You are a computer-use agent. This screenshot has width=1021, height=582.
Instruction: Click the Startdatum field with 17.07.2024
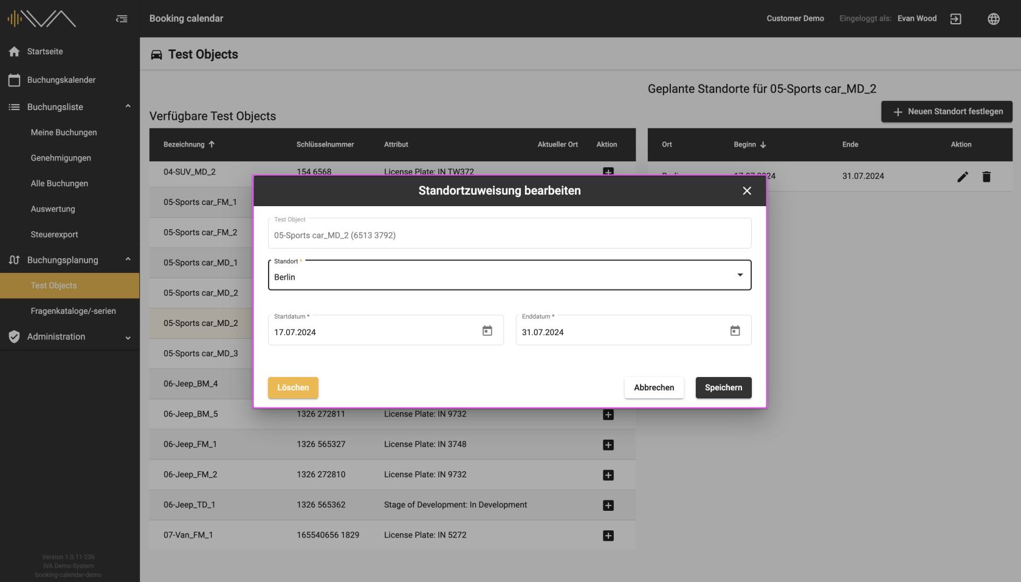(x=385, y=330)
